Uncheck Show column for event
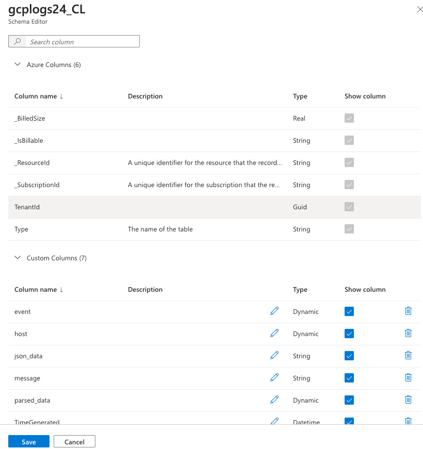The image size is (423, 449). click(x=349, y=311)
